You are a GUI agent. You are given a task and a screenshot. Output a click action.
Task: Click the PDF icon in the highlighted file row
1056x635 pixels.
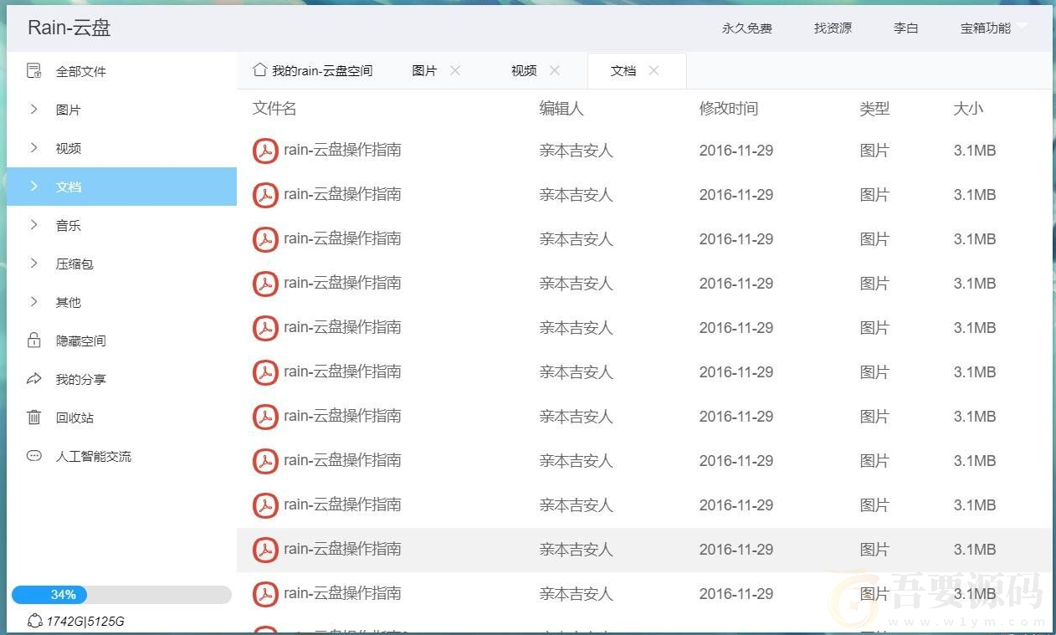265,550
